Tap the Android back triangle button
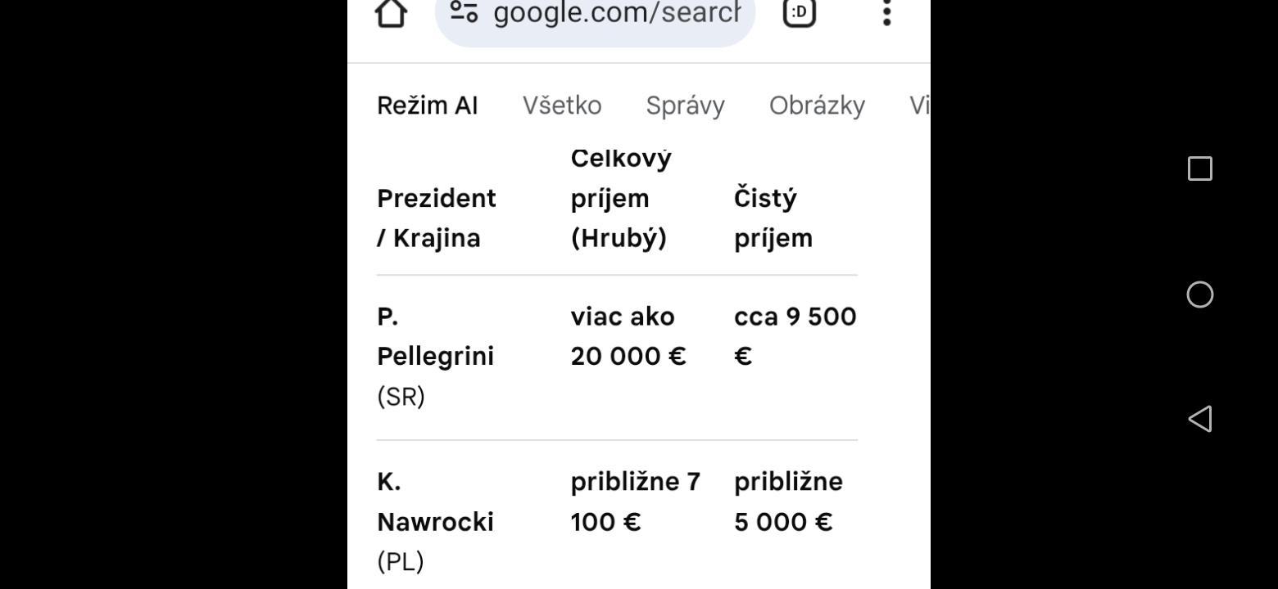 point(1200,419)
